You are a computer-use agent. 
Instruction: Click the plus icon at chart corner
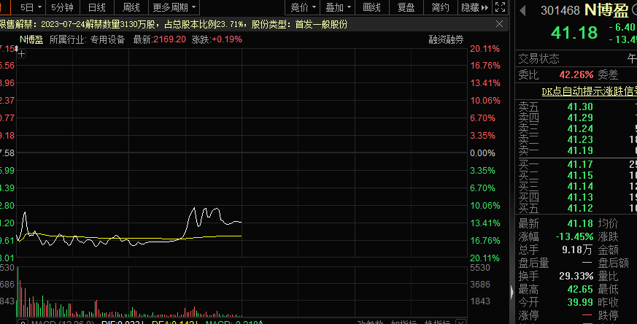click(x=21, y=54)
